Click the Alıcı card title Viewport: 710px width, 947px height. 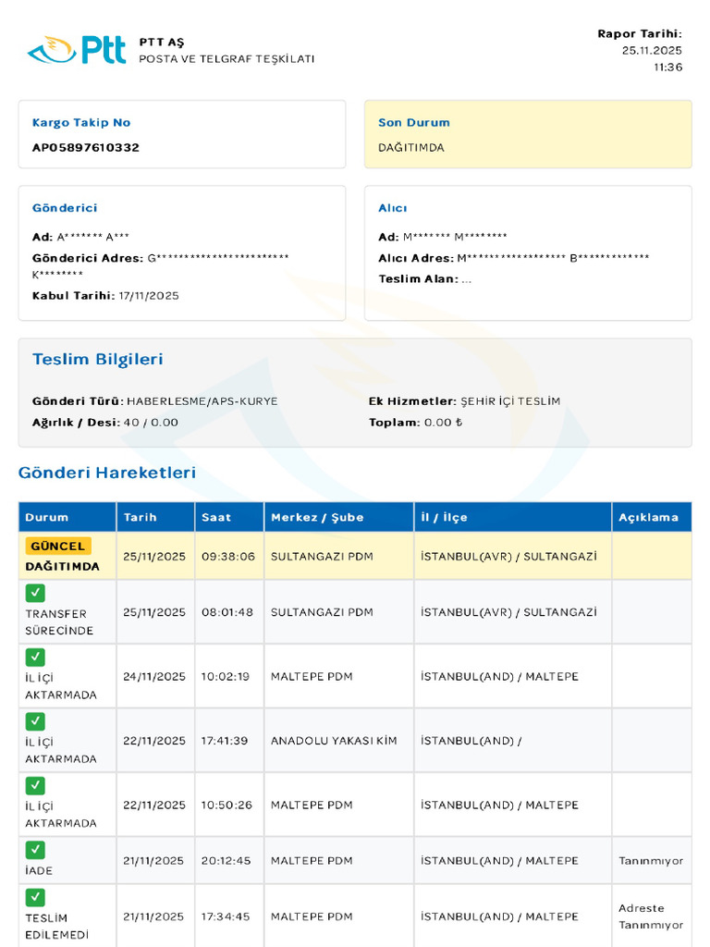(392, 208)
